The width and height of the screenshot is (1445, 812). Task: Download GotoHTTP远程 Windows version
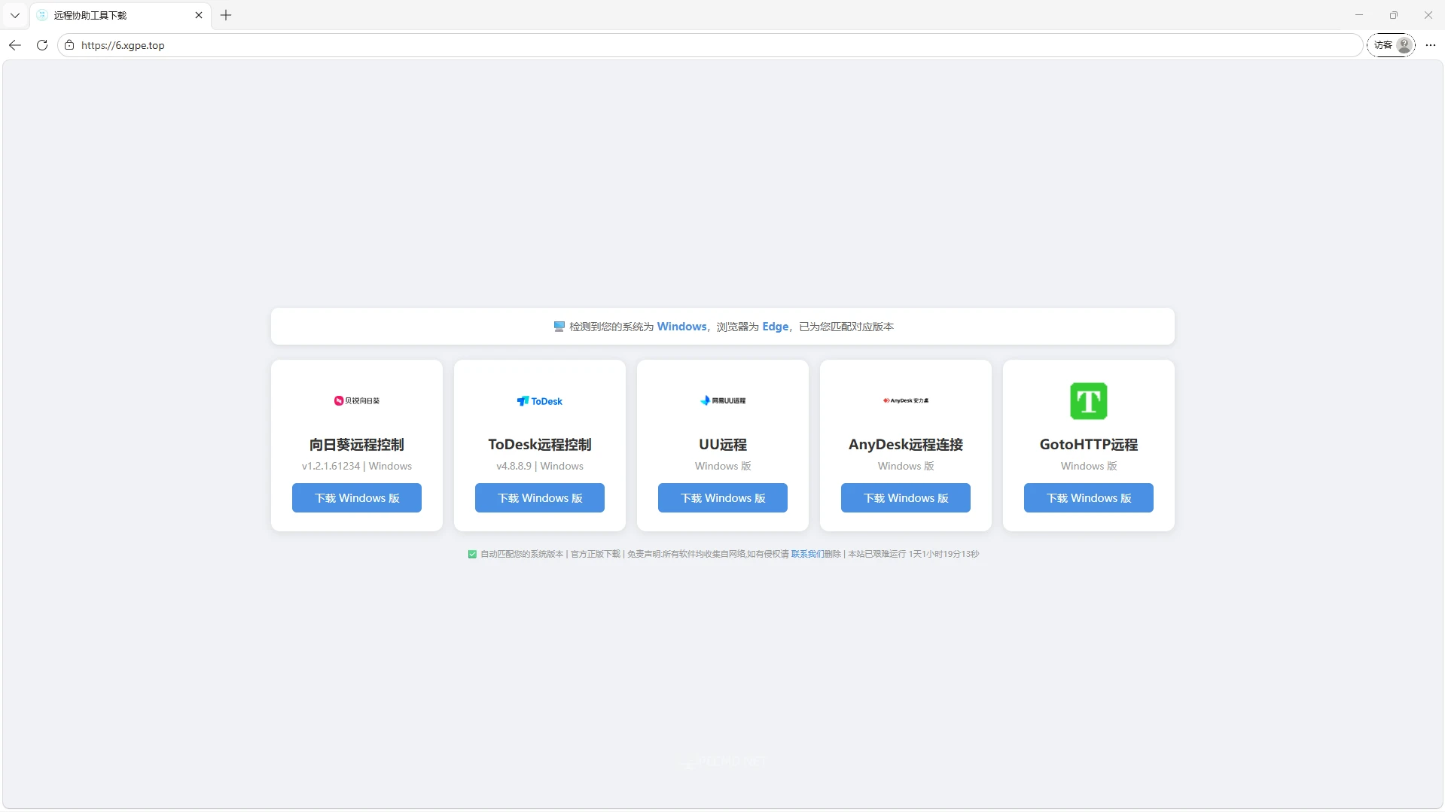point(1089,498)
